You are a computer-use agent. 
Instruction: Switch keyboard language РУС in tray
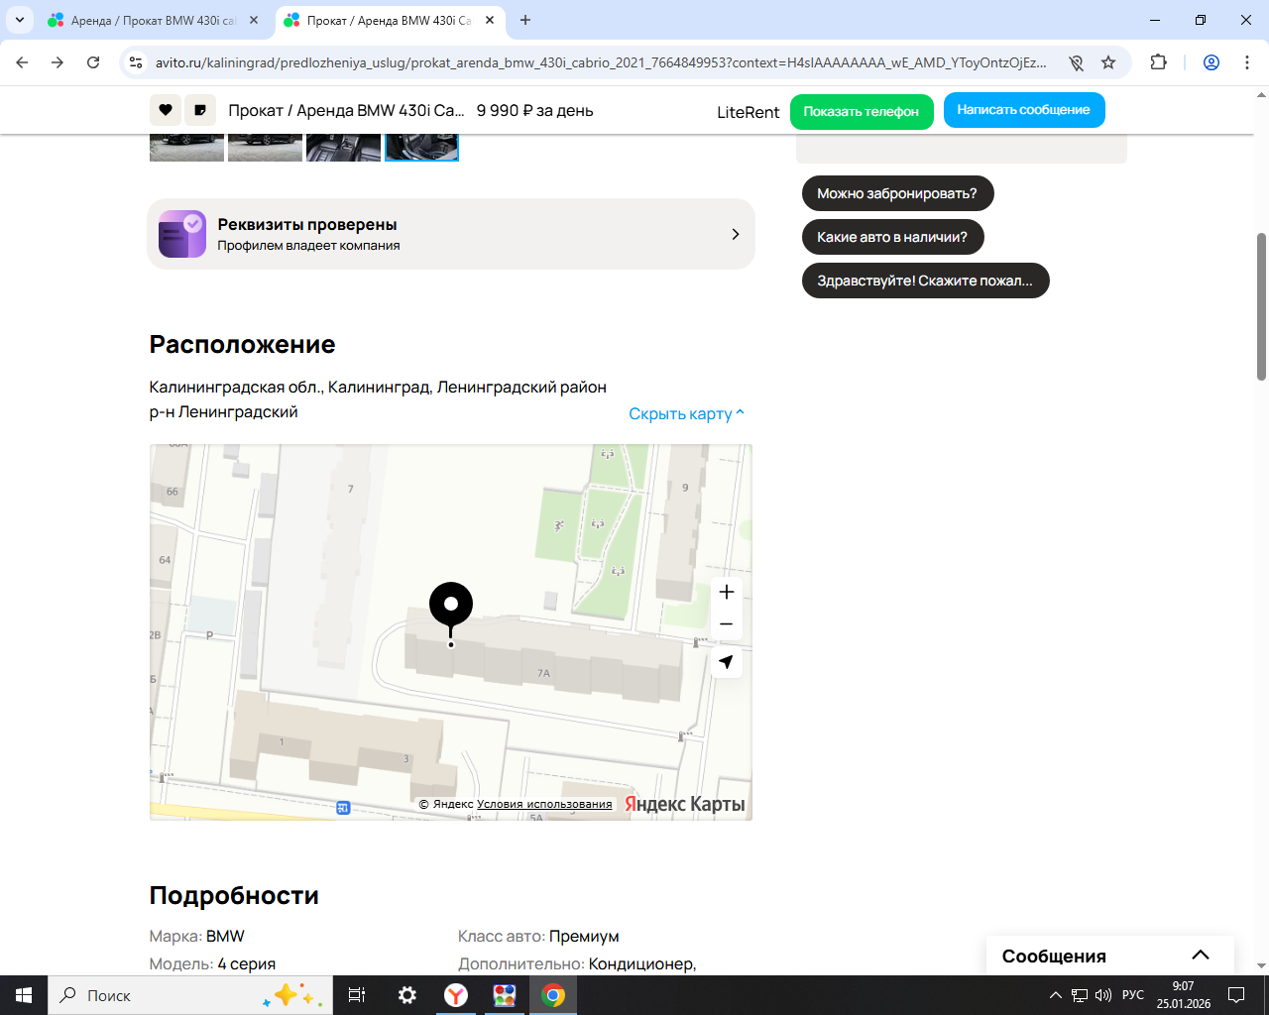tap(1133, 995)
